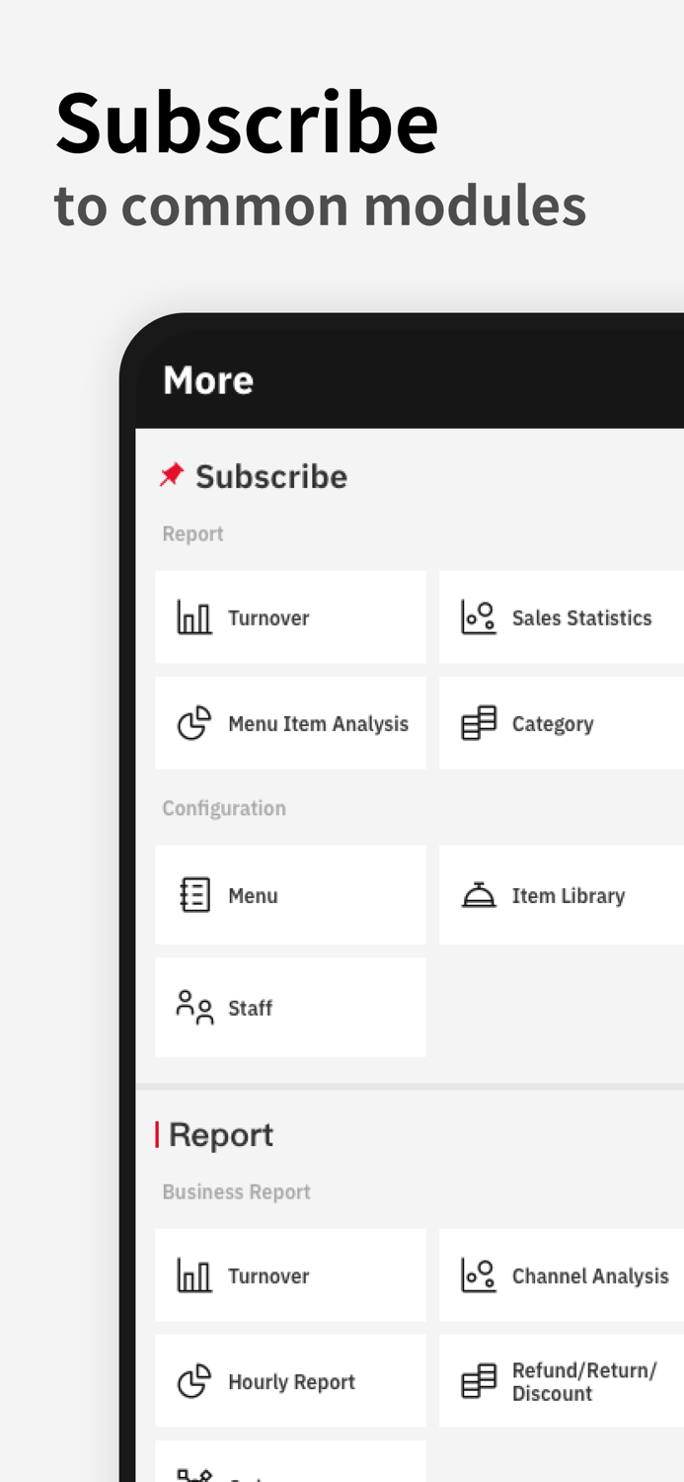Screen dimensions: 684x1482
Task: Click the notebook icon on Menu tile
Action: tap(194, 895)
